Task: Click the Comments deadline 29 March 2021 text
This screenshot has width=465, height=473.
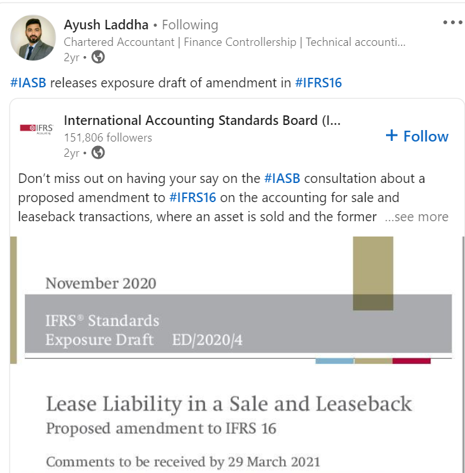Action: point(183,461)
